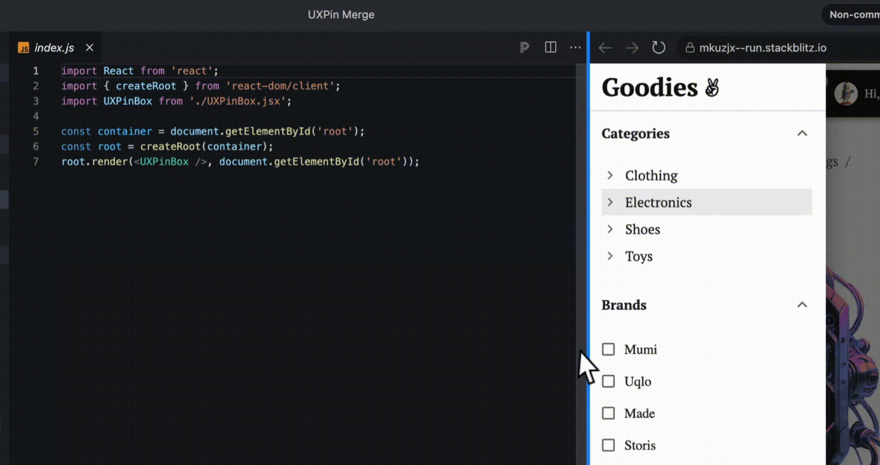Check the Uqlo brand checkbox
This screenshot has height=465, width=880.
coord(608,381)
